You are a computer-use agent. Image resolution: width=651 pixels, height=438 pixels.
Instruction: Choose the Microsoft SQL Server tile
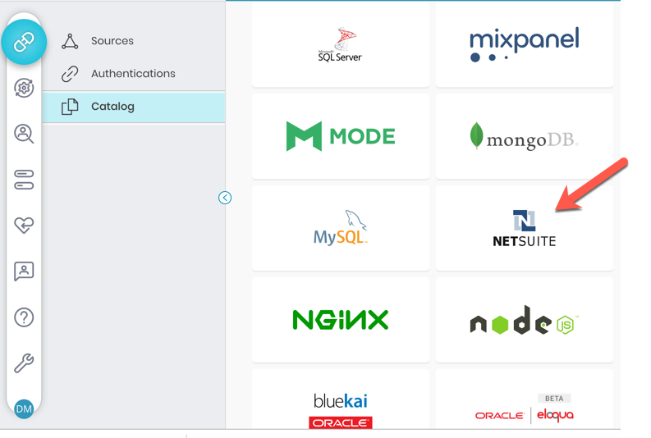[340, 45]
